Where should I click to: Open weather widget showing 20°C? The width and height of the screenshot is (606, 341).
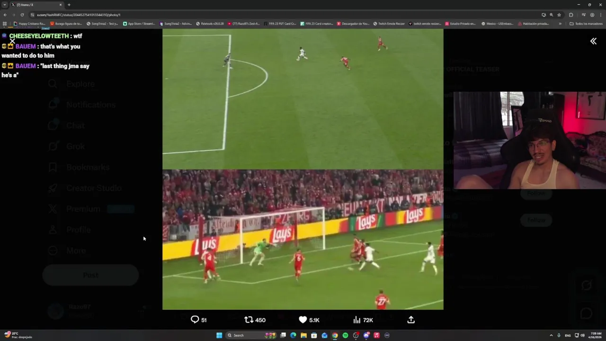click(18, 335)
